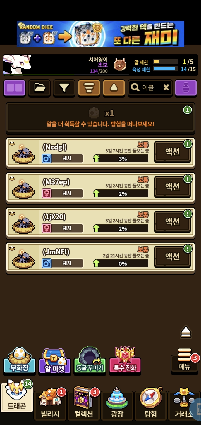Toggle the purple two-panel view button

(15, 88)
